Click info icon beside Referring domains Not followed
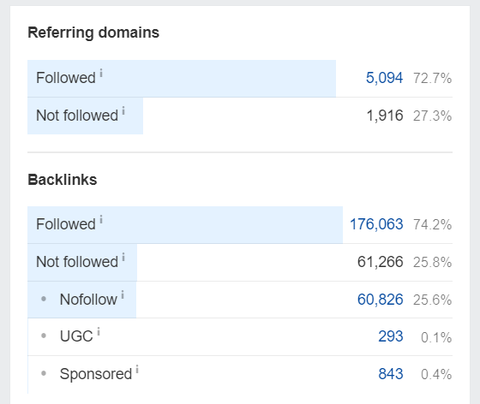This screenshot has height=404, width=480. coord(123,110)
